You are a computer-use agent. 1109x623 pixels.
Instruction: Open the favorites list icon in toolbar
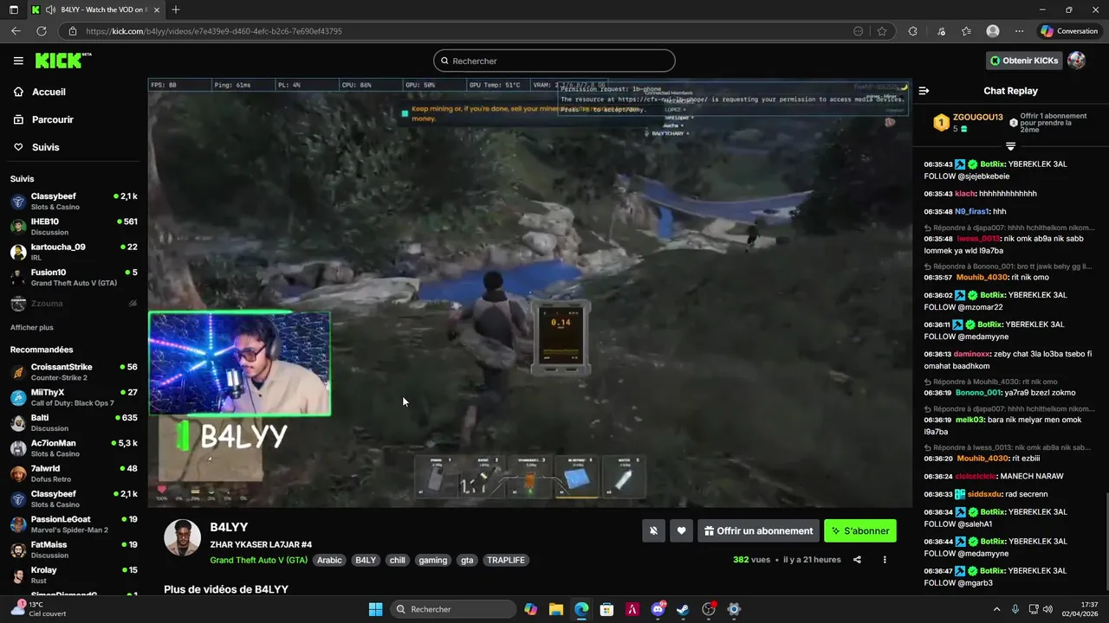966,31
